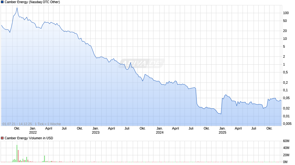Click the tall red volume bar beside the peak

(18, 156)
